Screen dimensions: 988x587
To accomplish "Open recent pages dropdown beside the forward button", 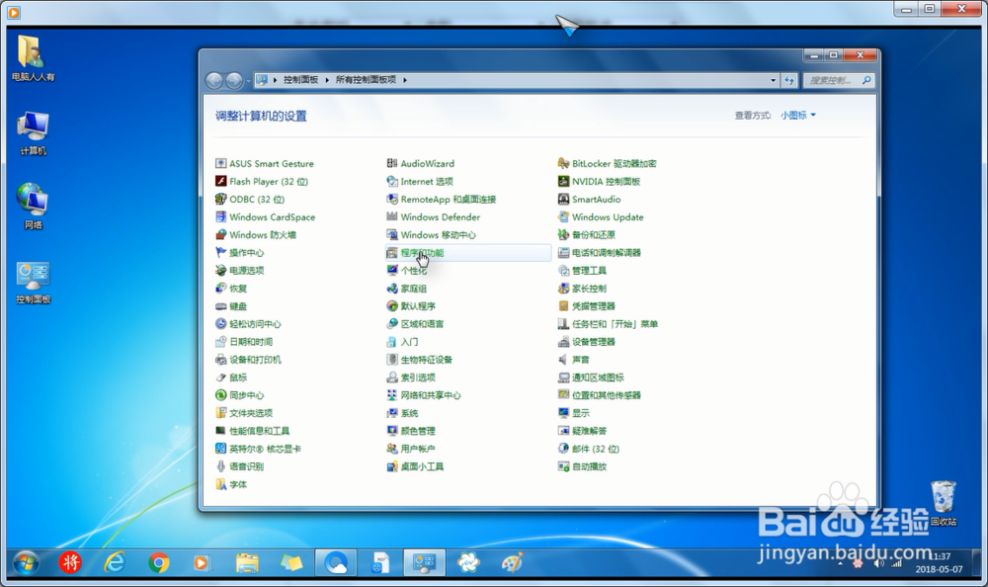I will [249, 81].
